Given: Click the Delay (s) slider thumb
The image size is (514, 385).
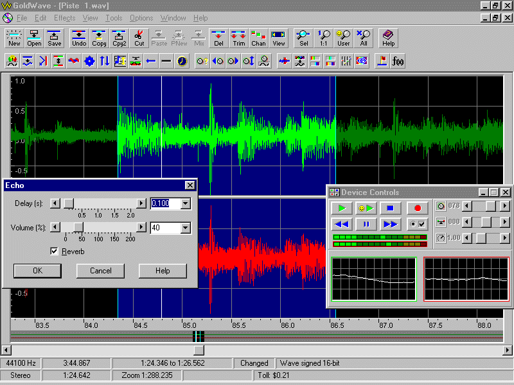Looking at the screenshot, I should click(69, 203).
